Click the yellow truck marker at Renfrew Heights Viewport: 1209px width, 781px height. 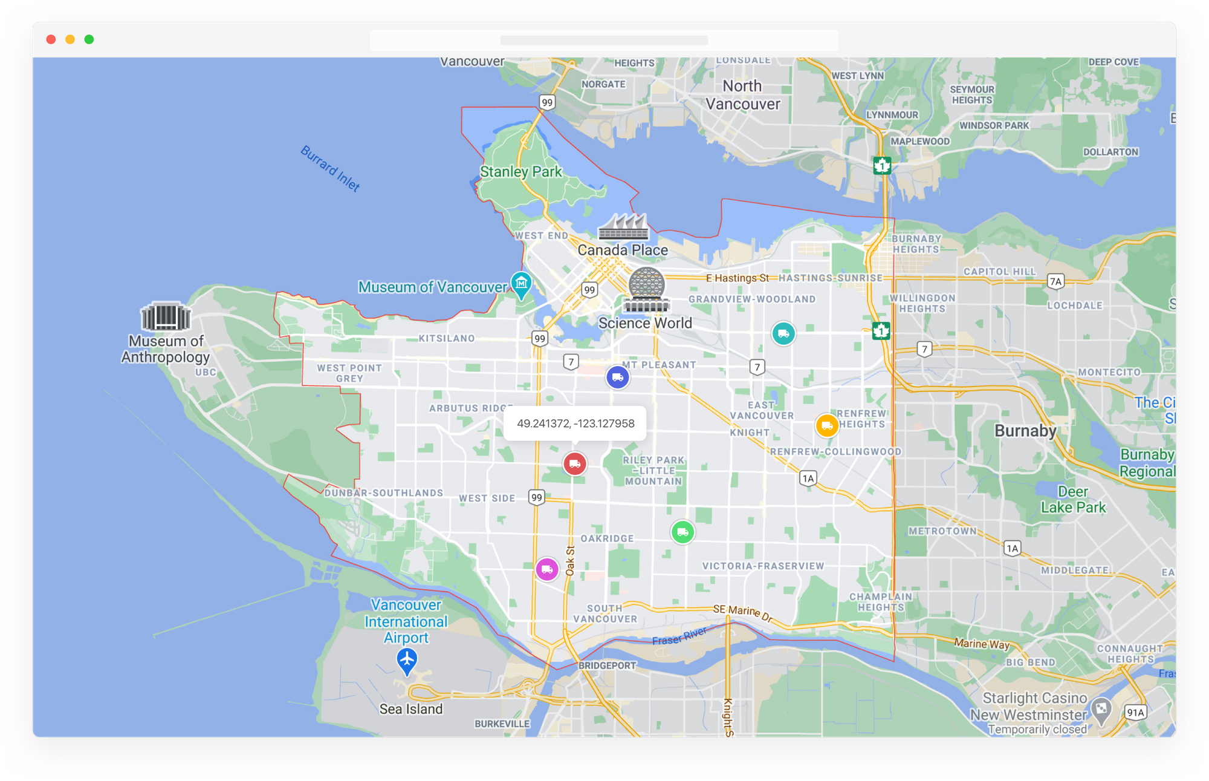point(828,425)
